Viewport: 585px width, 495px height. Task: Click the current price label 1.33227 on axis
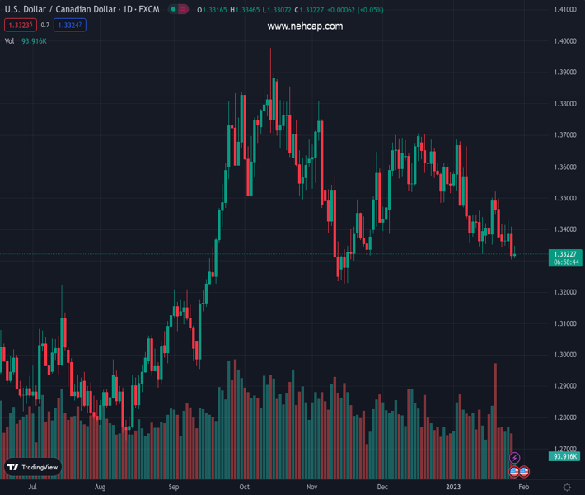[565, 254]
